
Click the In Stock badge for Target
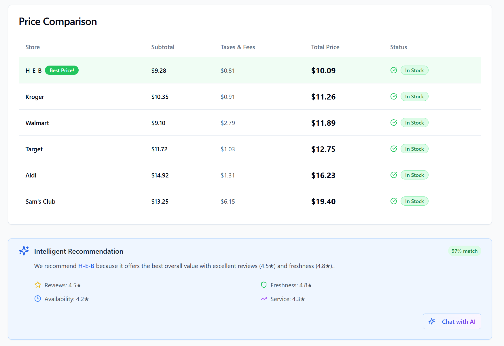coord(414,149)
